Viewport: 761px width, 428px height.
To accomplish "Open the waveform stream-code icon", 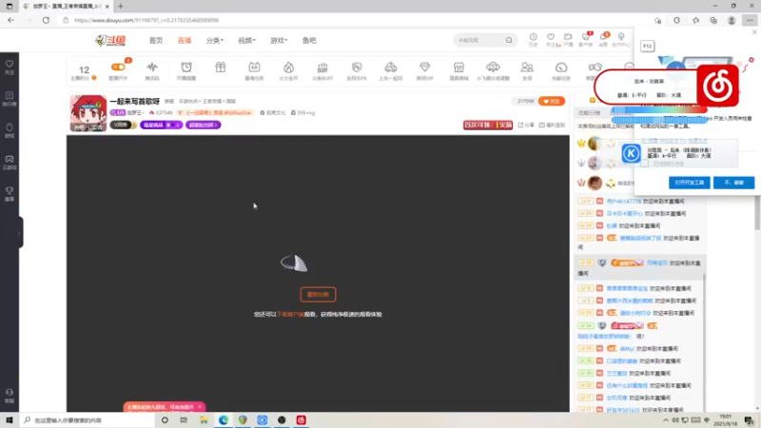I will click(x=152, y=67).
